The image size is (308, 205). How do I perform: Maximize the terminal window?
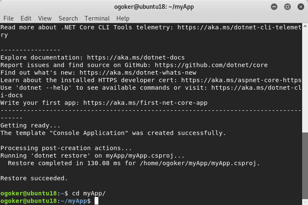click(287, 7)
